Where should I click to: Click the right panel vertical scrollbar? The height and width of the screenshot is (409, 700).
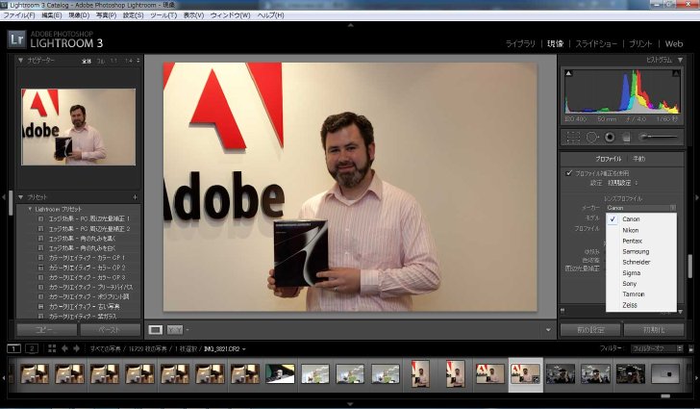690,266
